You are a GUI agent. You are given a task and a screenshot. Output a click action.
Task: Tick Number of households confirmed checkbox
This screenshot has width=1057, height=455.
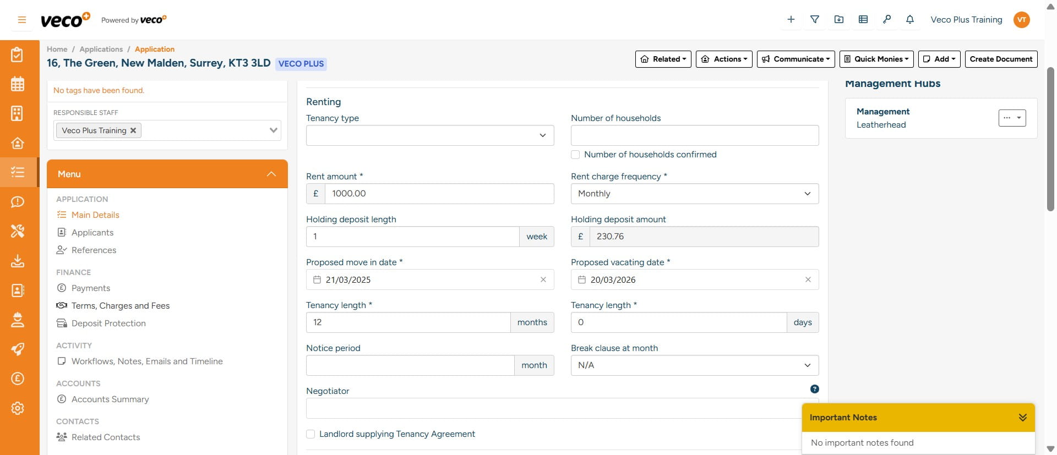[575, 155]
